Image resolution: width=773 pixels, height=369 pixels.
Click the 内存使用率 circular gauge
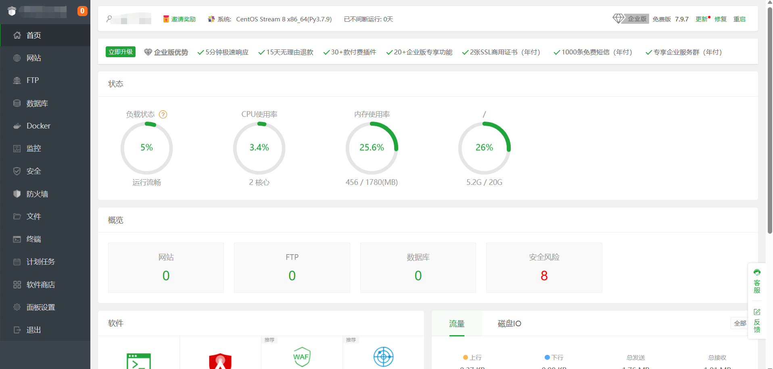pos(372,148)
